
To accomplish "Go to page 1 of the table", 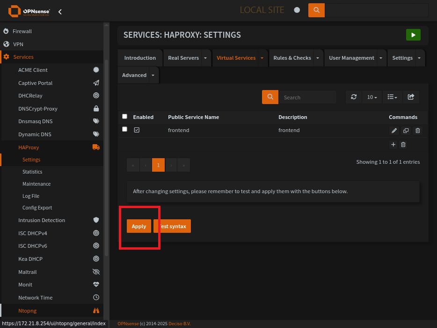I will click(158, 165).
